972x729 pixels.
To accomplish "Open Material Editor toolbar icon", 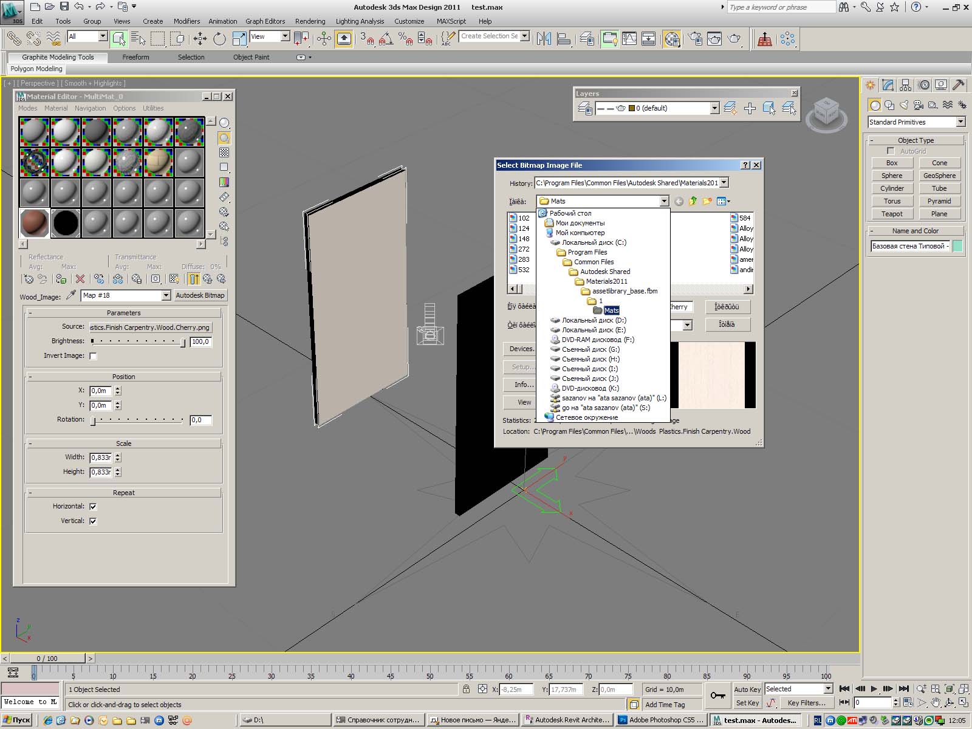I will tap(671, 39).
